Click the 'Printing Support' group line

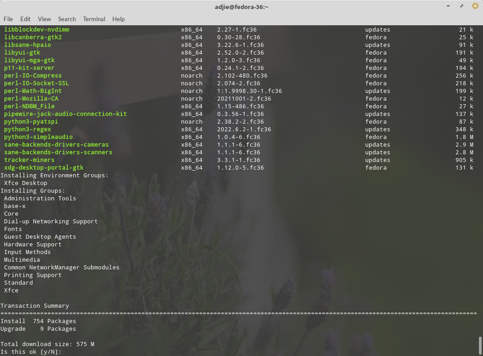click(x=33, y=275)
